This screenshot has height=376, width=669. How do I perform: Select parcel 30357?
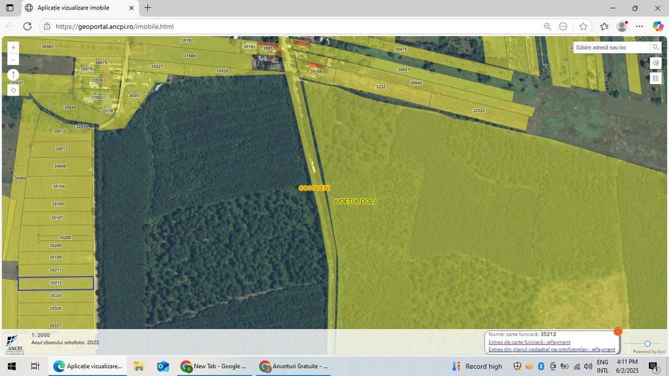[135, 96]
